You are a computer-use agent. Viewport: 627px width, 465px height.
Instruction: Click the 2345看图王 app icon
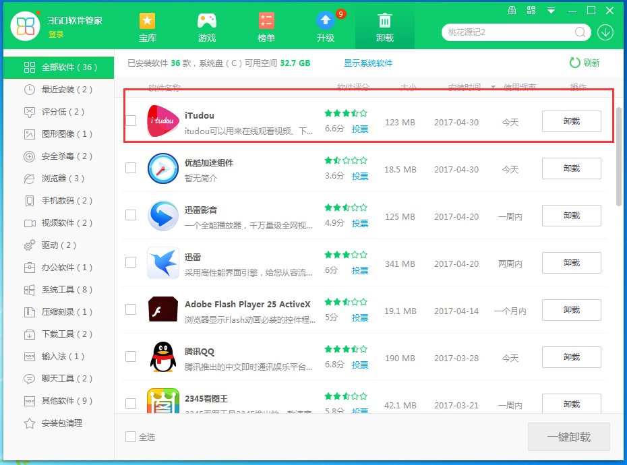pos(162,400)
